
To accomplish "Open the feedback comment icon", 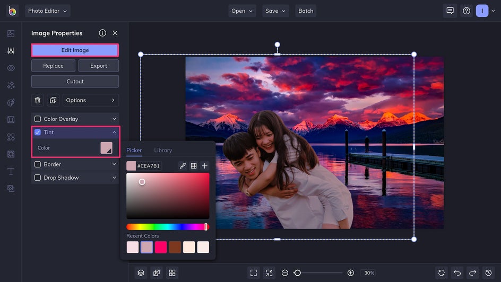I will point(450,11).
